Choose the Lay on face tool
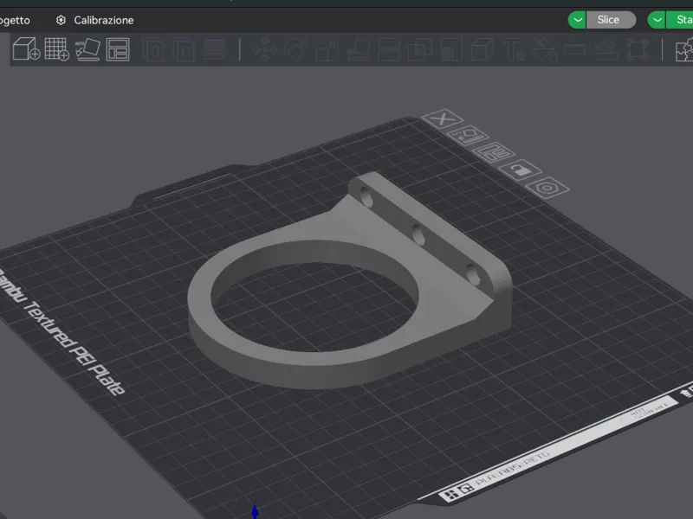Image resolution: width=693 pixels, height=519 pixels. point(358,49)
